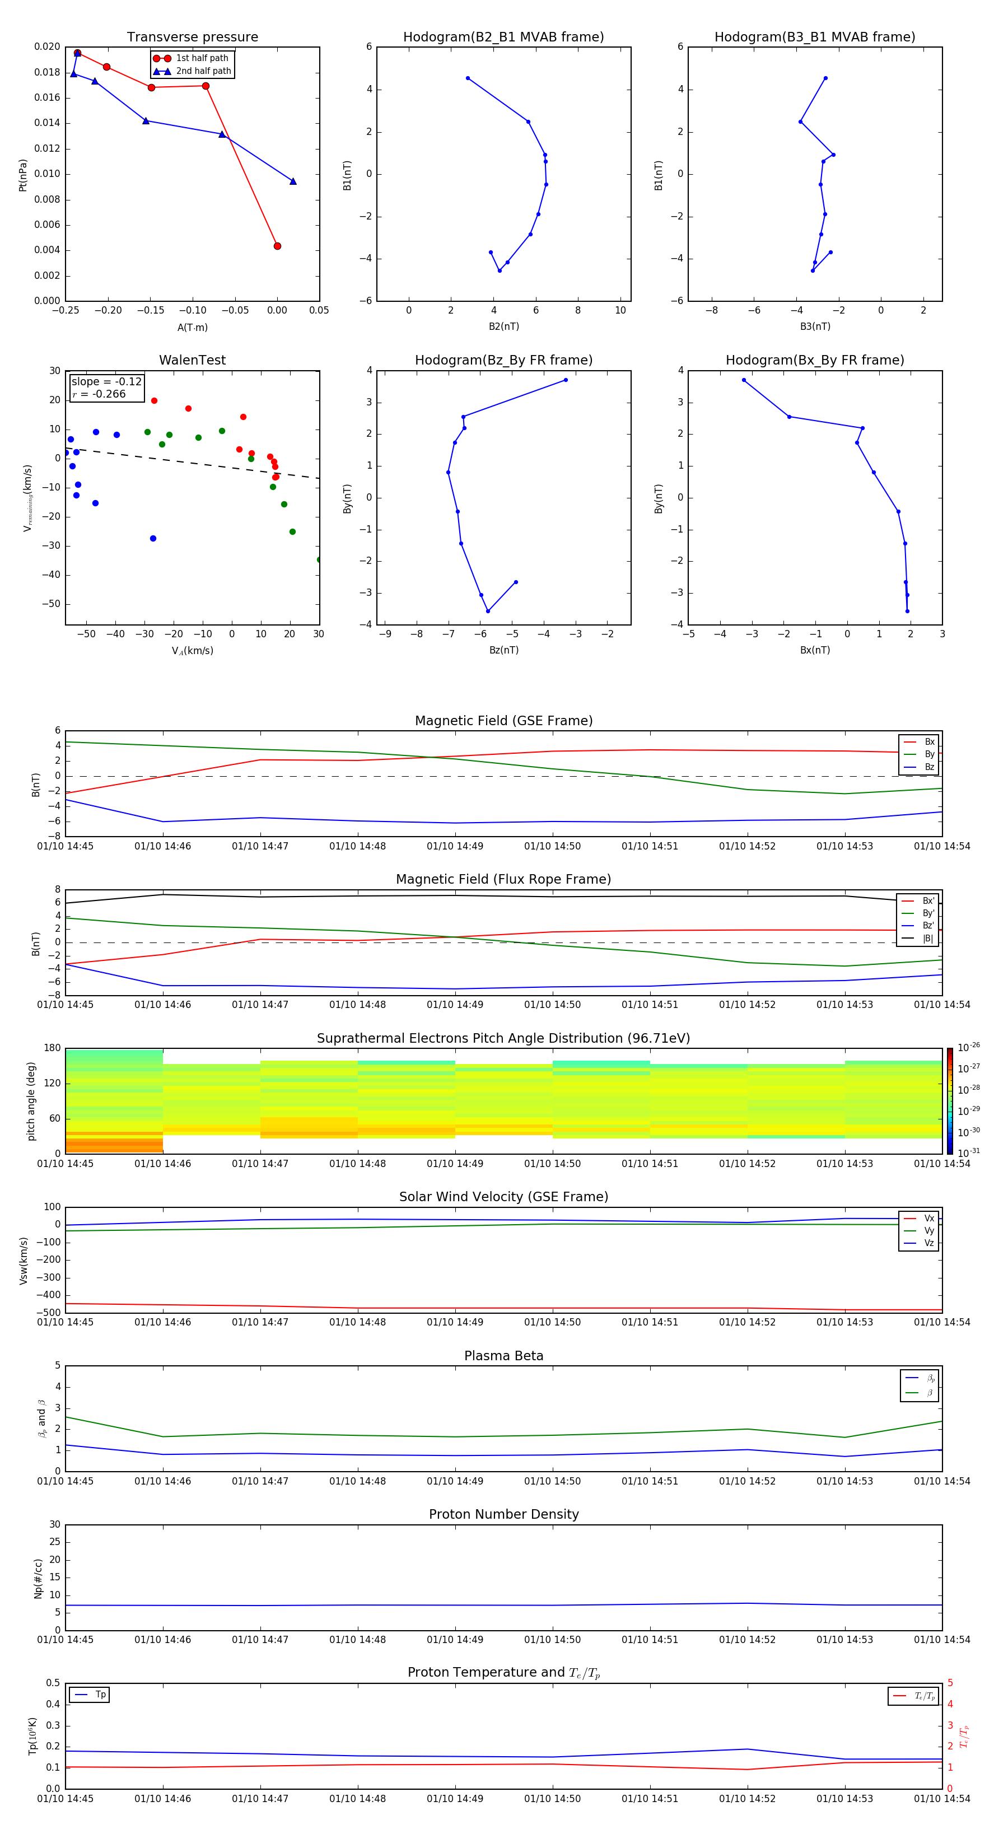Click the 'WalenTest' plot title
Screen dimensions: 1008x1848
pyautogui.click(x=192, y=360)
